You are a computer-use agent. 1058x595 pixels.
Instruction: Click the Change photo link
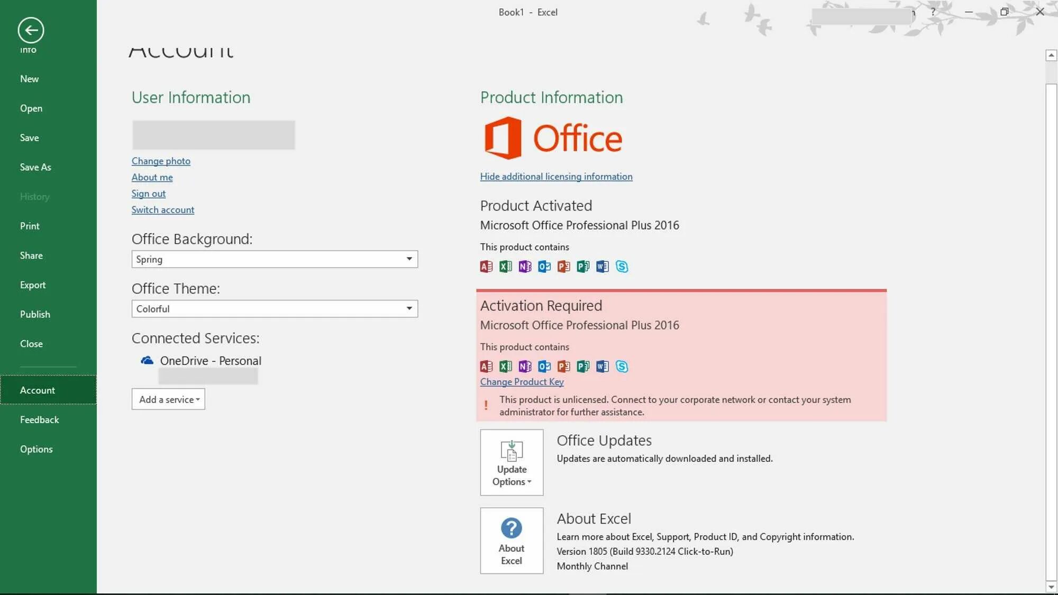(x=161, y=161)
